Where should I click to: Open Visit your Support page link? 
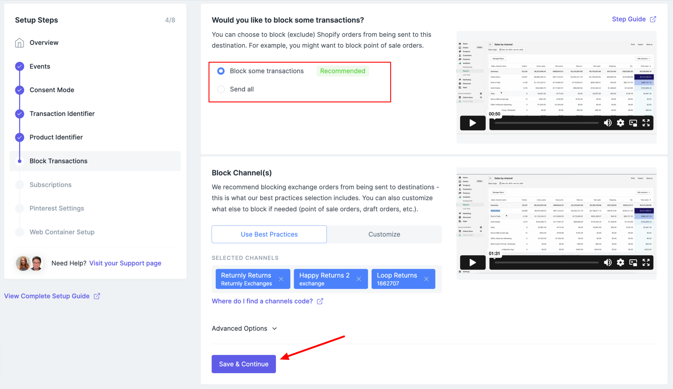(x=125, y=263)
